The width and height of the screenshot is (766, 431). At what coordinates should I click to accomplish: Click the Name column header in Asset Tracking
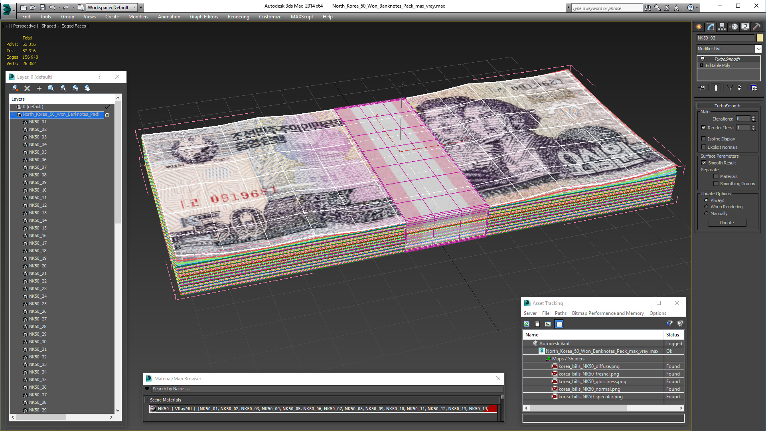click(593, 335)
